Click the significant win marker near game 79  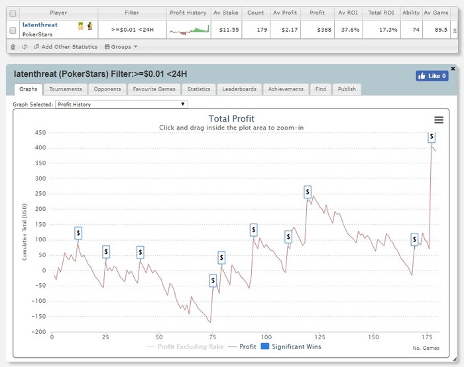coord(221,258)
